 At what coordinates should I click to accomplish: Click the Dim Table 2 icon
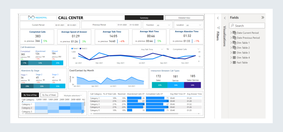pyautogui.click(x=234, y=48)
